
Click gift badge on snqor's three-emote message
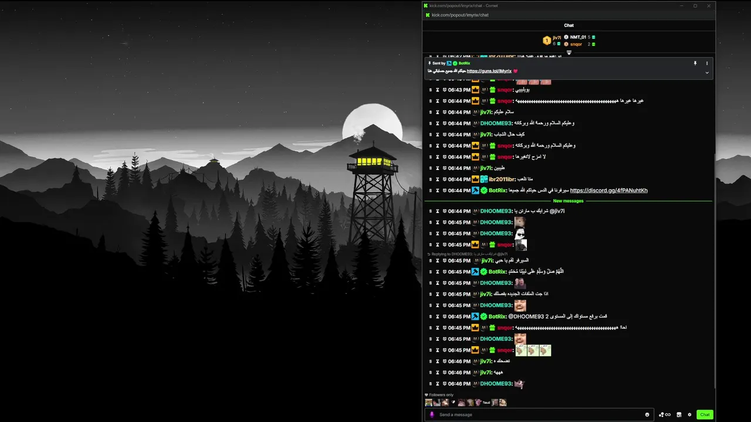(493, 350)
